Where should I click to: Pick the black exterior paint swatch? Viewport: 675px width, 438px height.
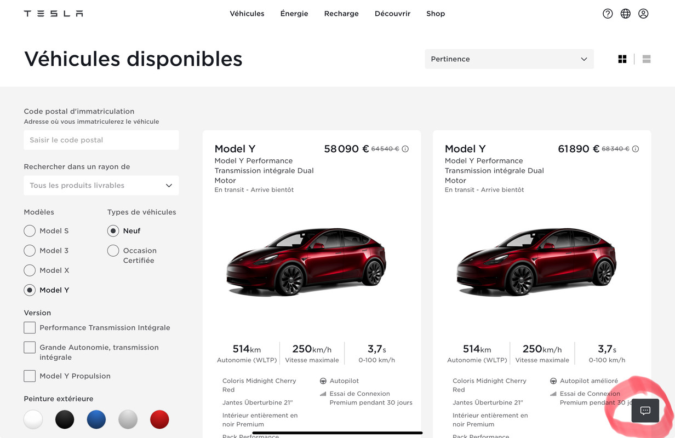coord(65,419)
